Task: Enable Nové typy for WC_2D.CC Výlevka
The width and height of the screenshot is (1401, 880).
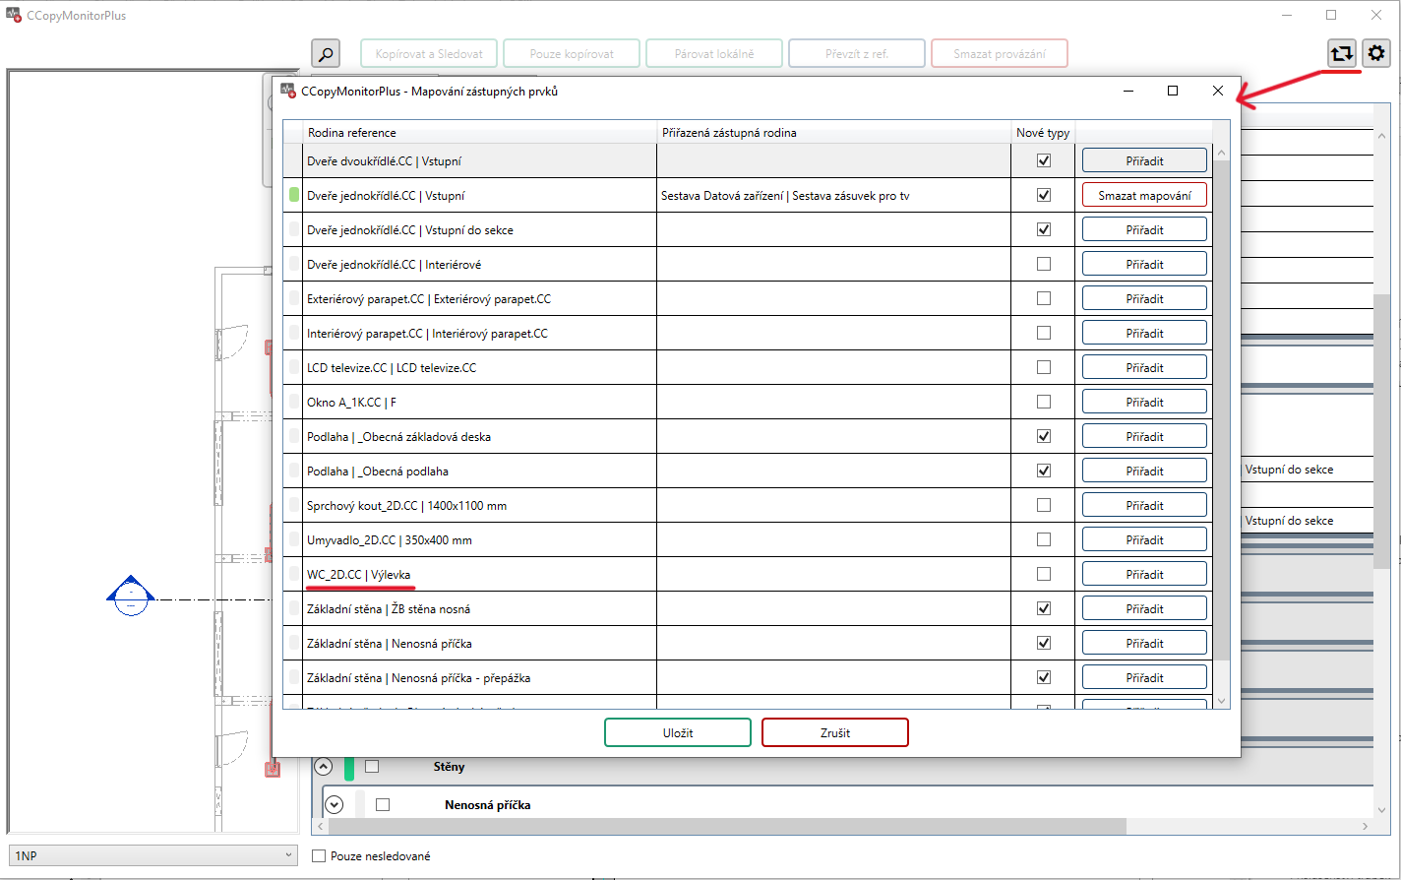Action: [1044, 574]
